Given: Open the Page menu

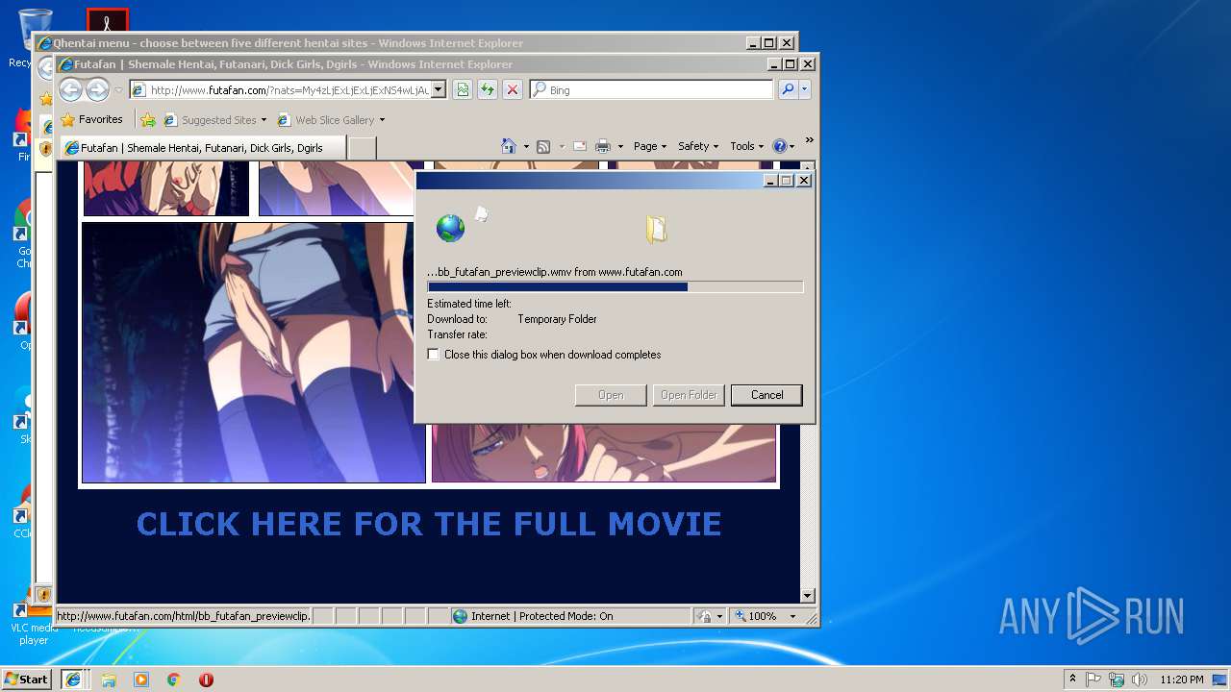Looking at the screenshot, I should click(x=650, y=146).
